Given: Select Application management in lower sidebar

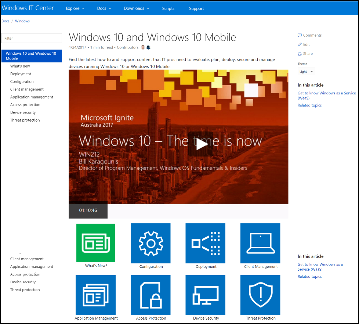Looking at the screenshot, I should click(x=32, y=266).
